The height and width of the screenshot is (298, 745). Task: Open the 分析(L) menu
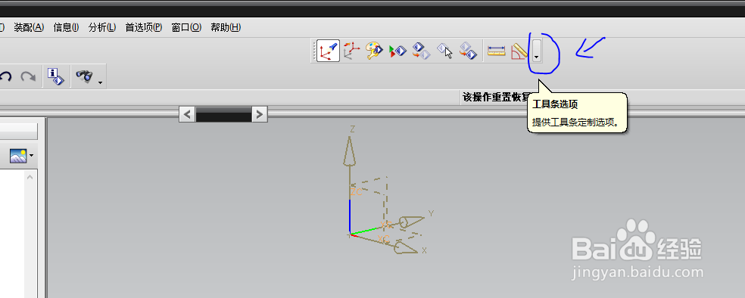102,27
